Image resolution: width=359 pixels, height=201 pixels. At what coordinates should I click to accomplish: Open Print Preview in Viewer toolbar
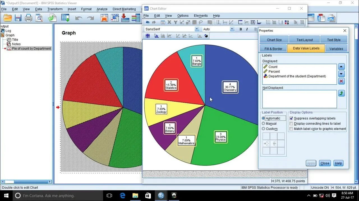point(39,18)
